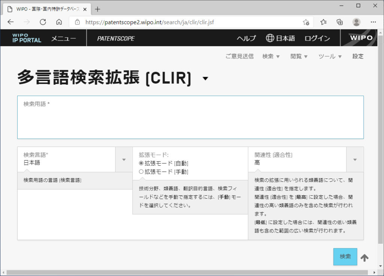Open the page title CLIR dropdown arrow
The width and height of the screenshot is (384, 276).
pyautogui.click(x=205, y=78)
